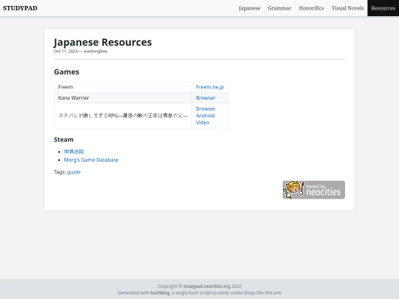Screen dimensions: 399x299
Task: Open the Visual Novels page
Action: click(x=347, y=8)
